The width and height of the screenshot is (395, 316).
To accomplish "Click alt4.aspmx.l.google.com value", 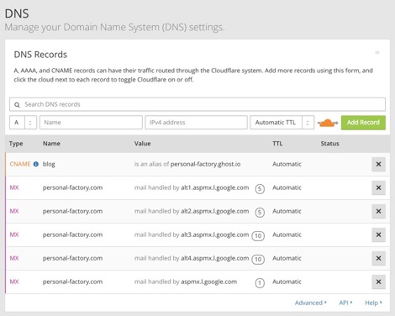I will coord(214,258).
